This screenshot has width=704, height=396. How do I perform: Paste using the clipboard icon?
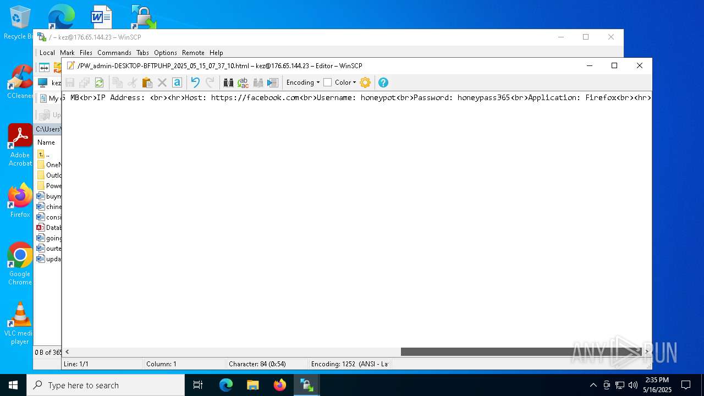click(x=147, y=82)
